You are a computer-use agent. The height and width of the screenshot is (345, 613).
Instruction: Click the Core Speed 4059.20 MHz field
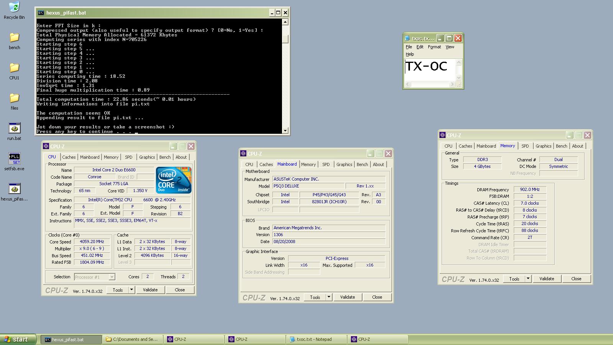pyautogui.click(x=92, y=242)
